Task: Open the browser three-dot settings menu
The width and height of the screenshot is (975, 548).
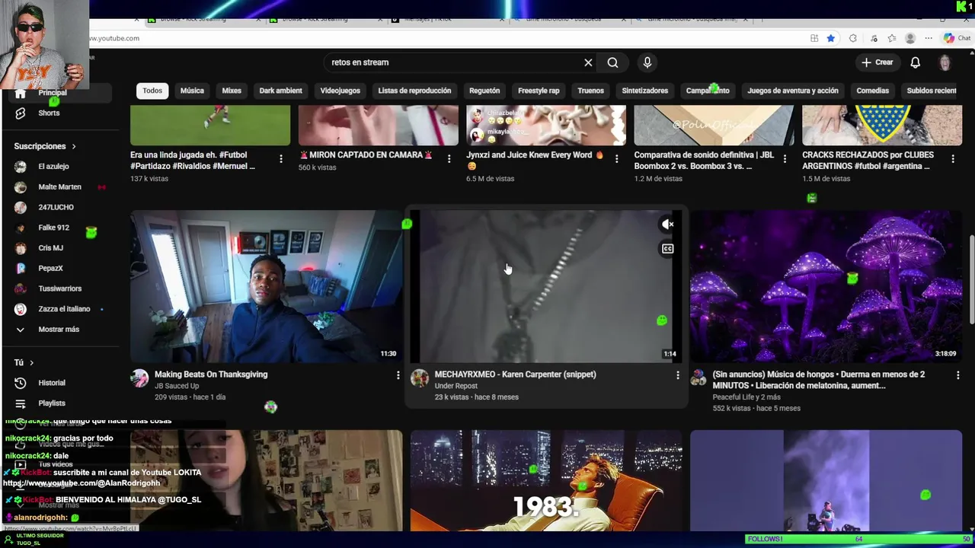Action: (929, 38)
